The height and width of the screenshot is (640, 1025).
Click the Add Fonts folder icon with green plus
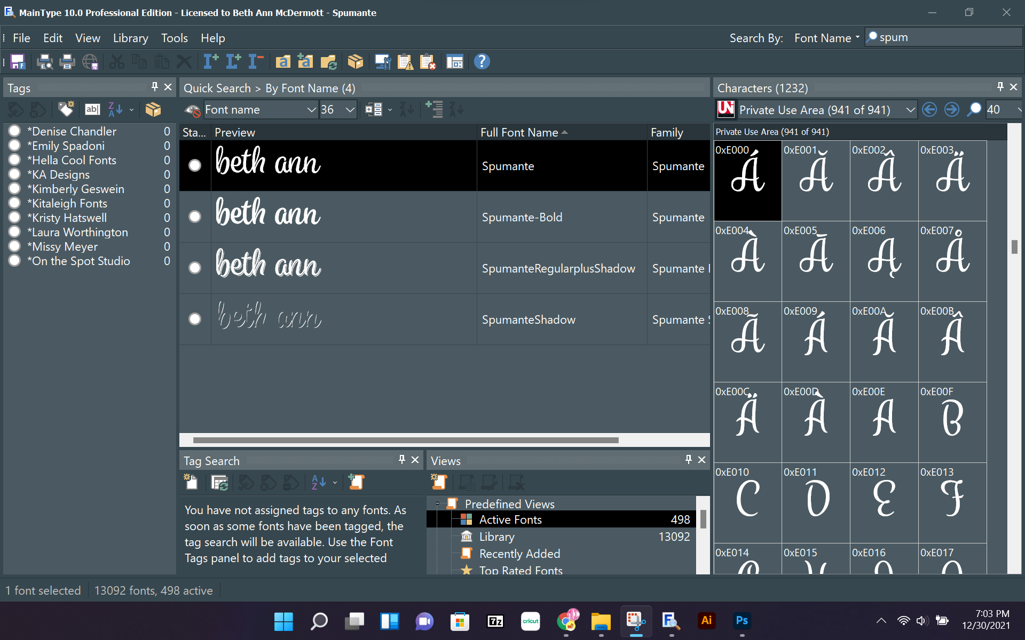[x=305, y=62]
